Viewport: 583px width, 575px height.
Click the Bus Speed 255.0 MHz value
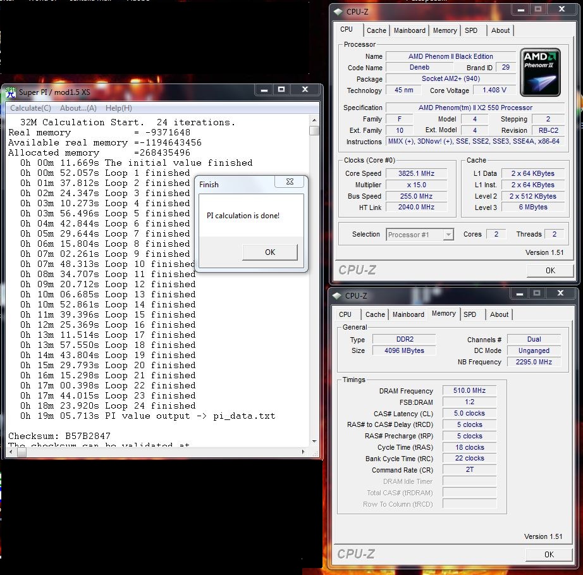click(x=416, y=196)
